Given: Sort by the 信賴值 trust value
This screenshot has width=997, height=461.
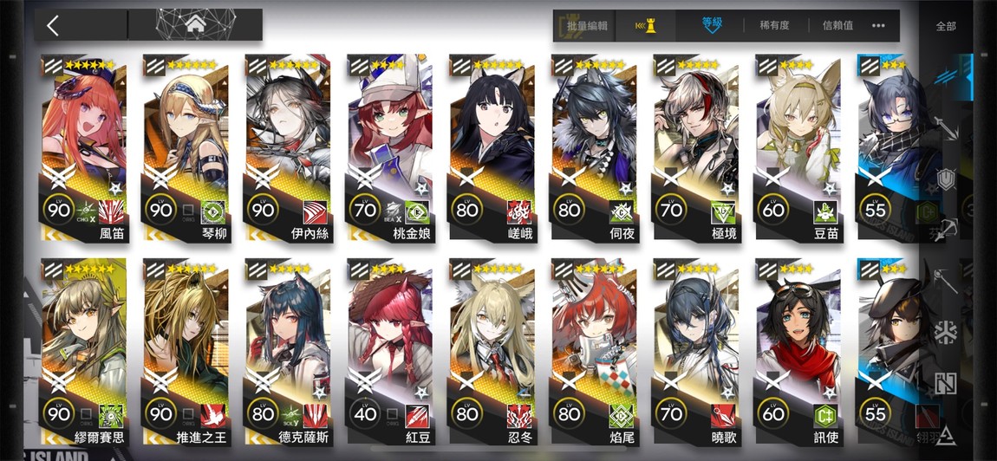Looking at the screenshot, I should tap(838, 26).
